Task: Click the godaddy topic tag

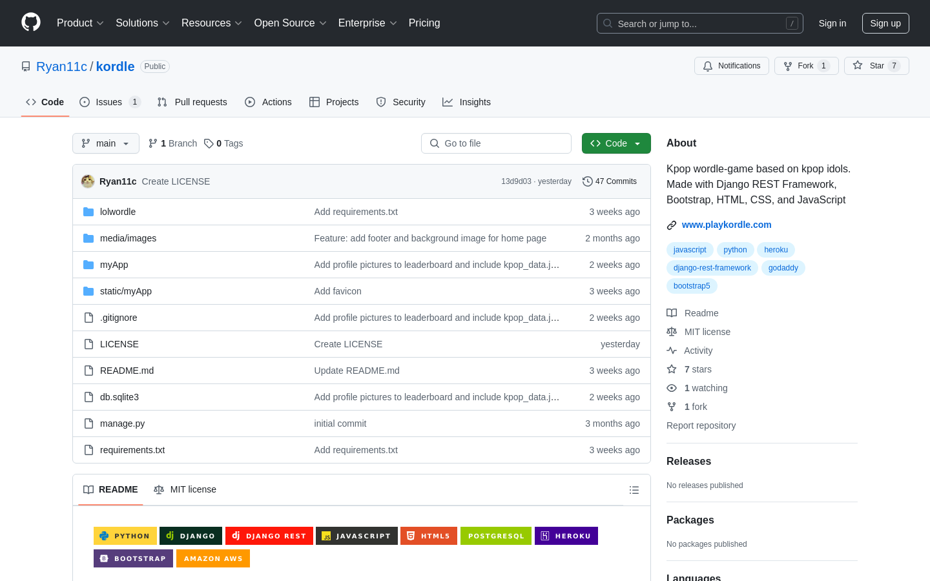Action: click(783, 268)
